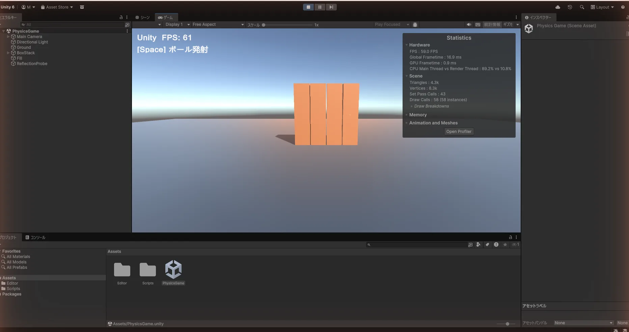Toggle the shortcuts keyboard icon
Screen dimensions: 629x332
coord(478,25)
